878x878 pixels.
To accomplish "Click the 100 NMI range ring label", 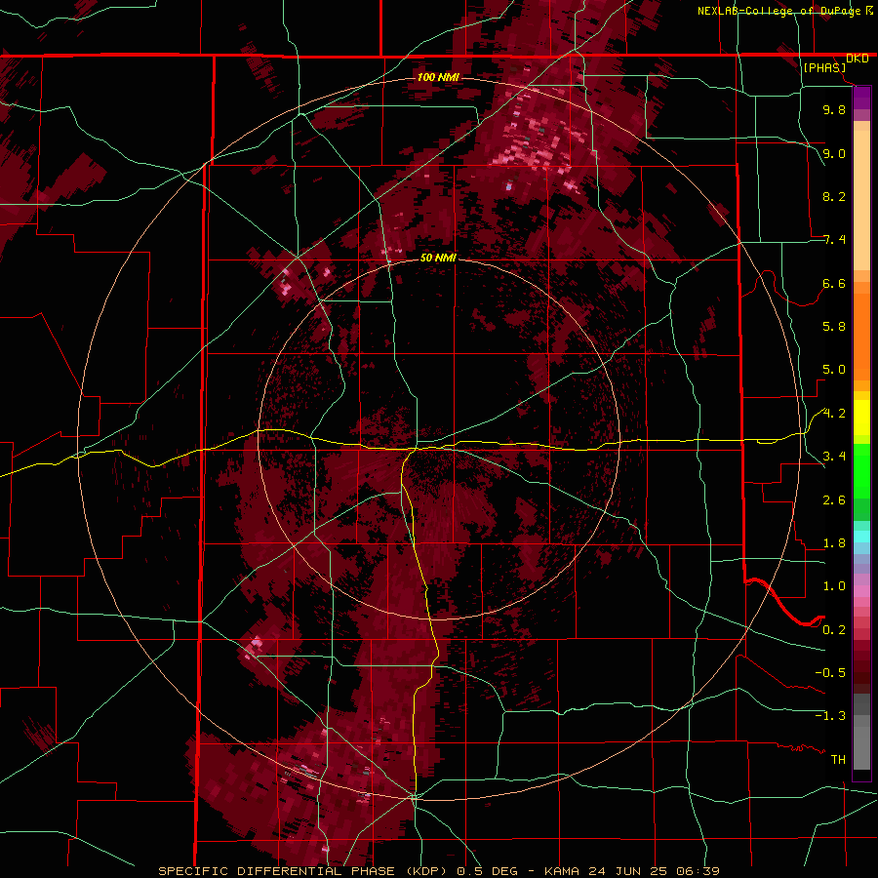I will tap(438, 77).
